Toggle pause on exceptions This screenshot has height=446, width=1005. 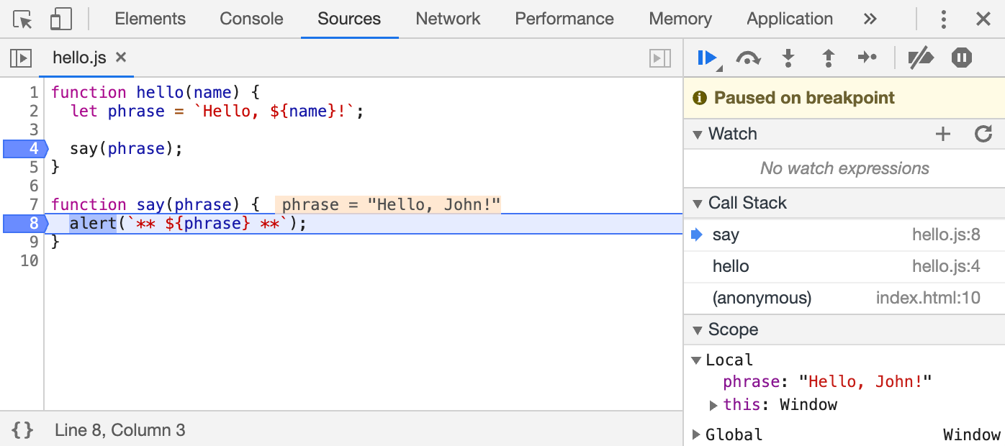[961, 58]
